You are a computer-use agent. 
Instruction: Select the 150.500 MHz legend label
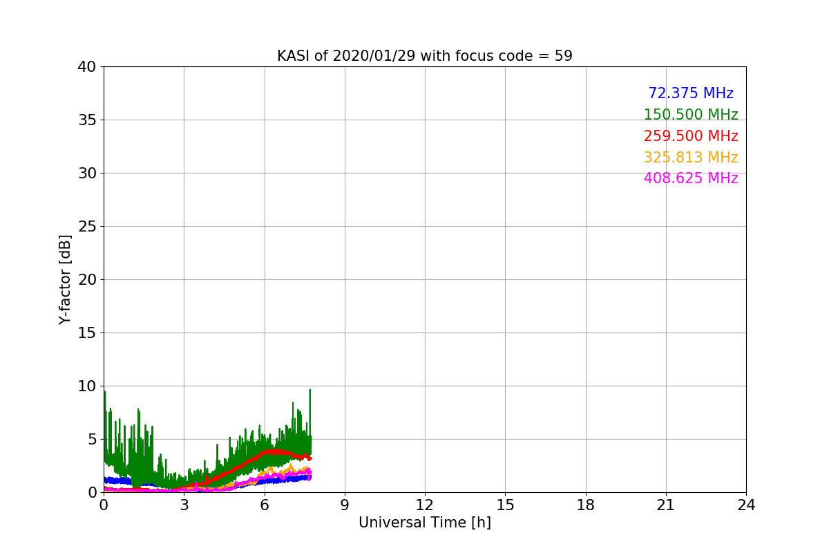[691, 115]
